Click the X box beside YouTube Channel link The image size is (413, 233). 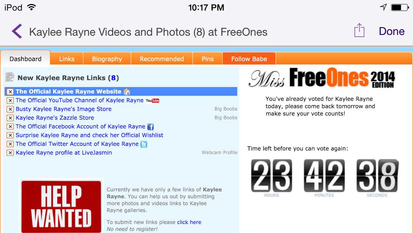pyautogui.click(x=10, y=100)
